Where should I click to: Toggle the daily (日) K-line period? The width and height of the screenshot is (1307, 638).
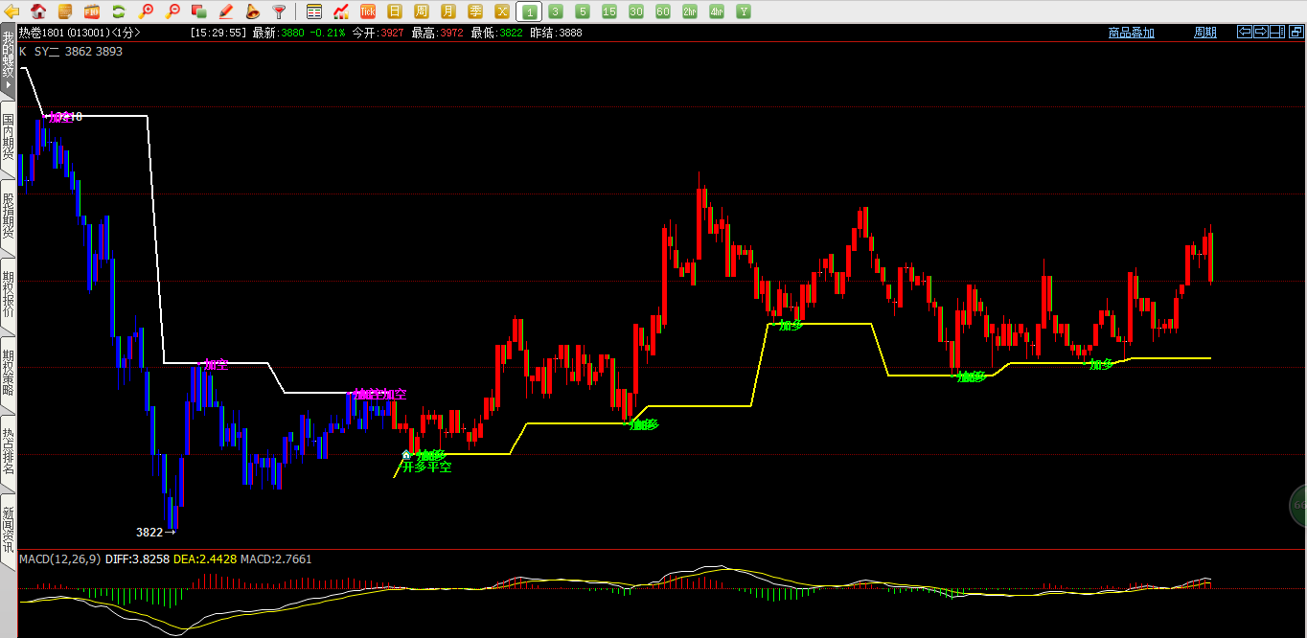394,11
